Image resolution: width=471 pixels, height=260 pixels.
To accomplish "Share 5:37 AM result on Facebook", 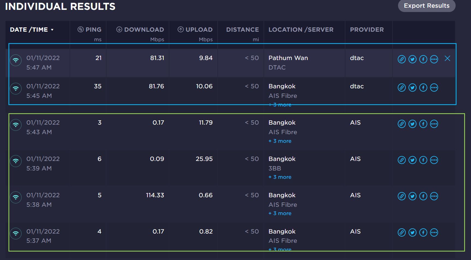I will tap(423, 232).
